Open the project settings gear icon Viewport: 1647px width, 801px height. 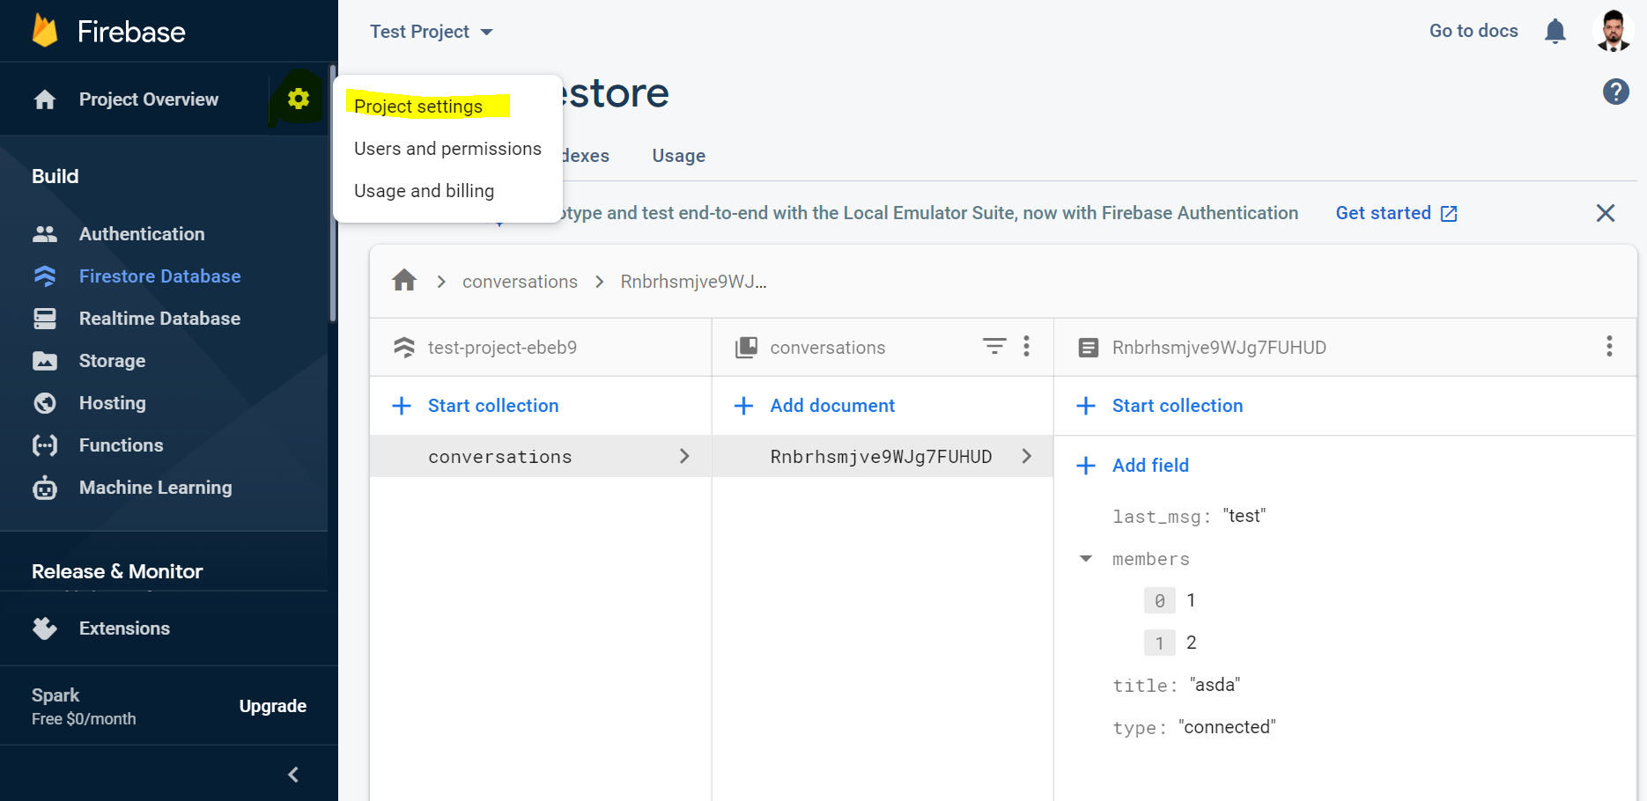pos(299,99)
